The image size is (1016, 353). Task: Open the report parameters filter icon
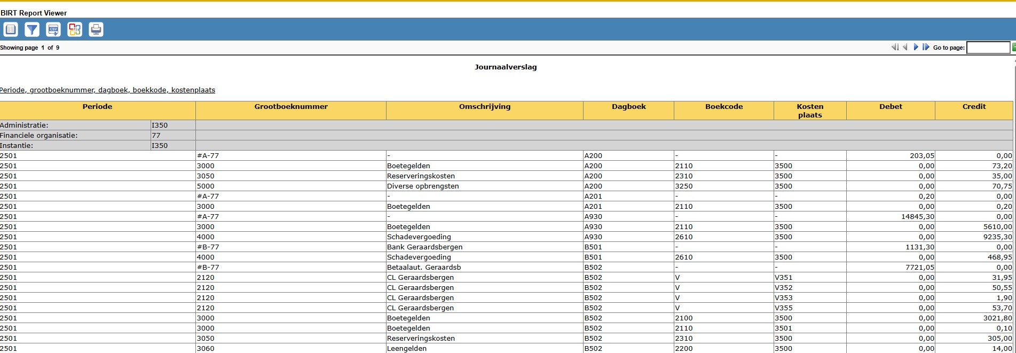(32, 29)
